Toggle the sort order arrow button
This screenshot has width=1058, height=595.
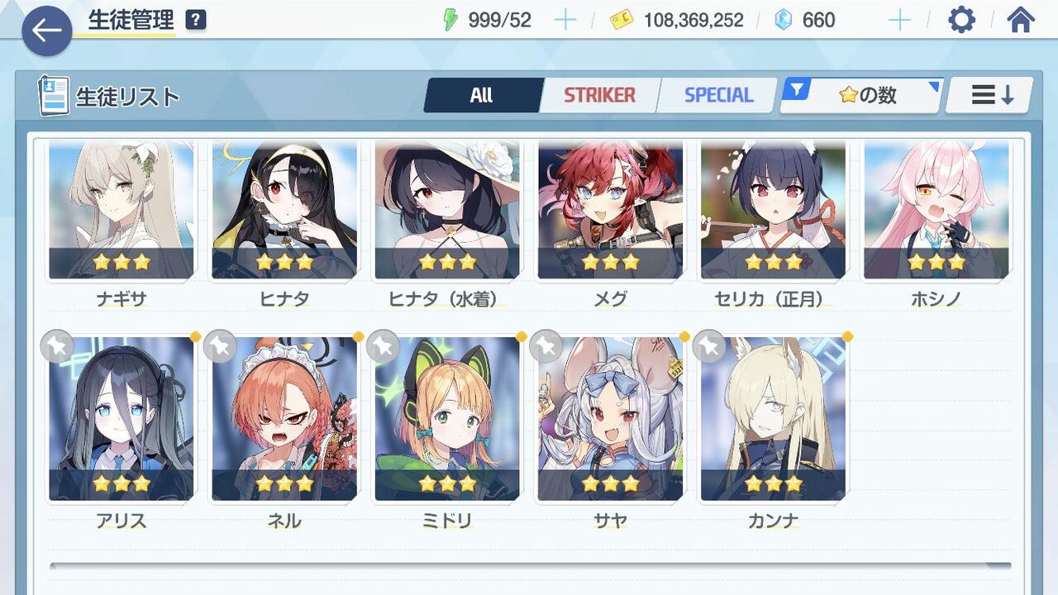point(989,95)
